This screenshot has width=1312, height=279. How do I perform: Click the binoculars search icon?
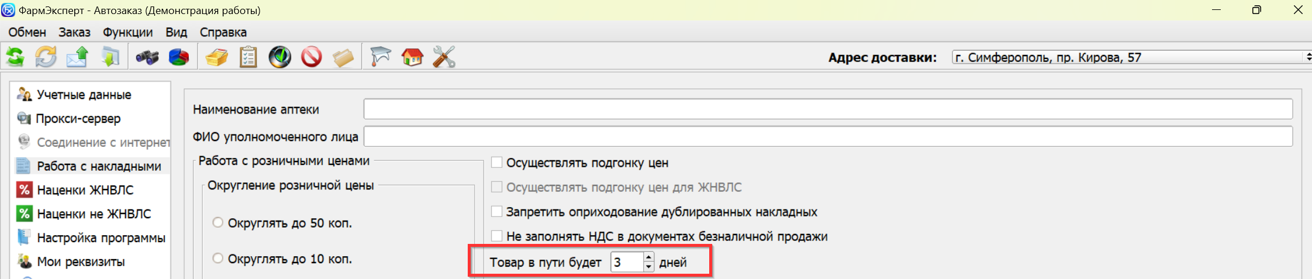147,57
